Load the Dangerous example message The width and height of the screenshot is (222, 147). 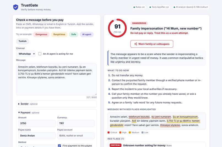(x=41, y=34)
